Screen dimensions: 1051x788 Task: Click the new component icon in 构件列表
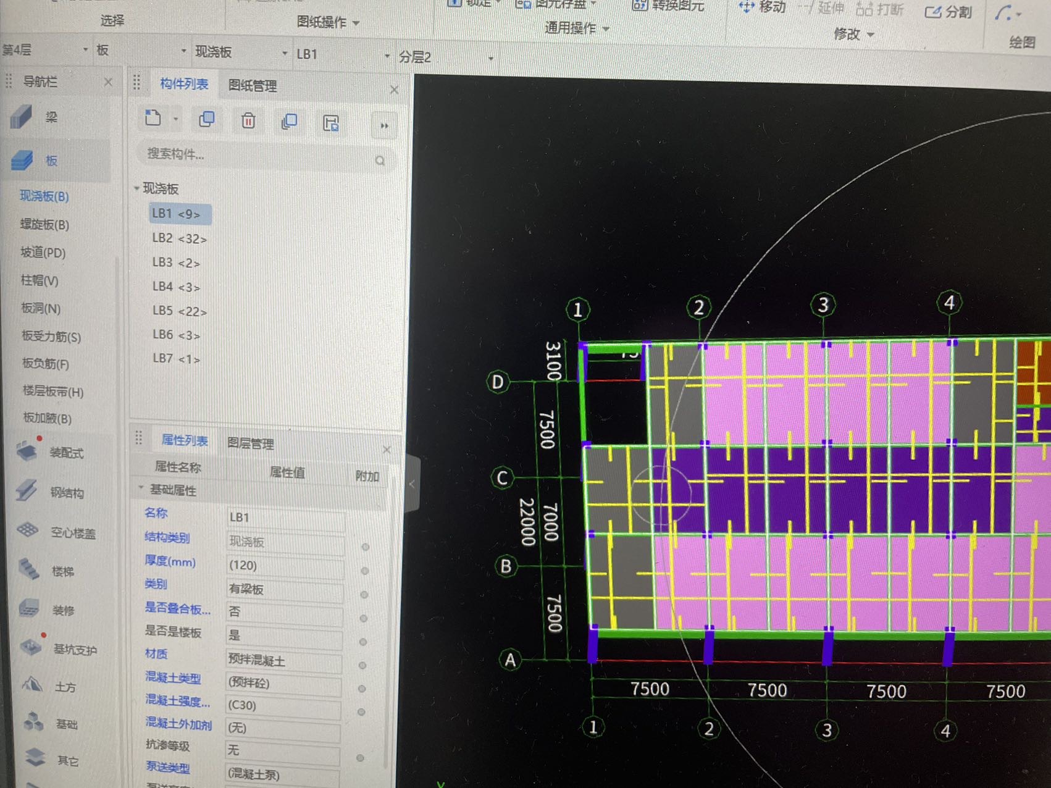click(x=153, y=118)
